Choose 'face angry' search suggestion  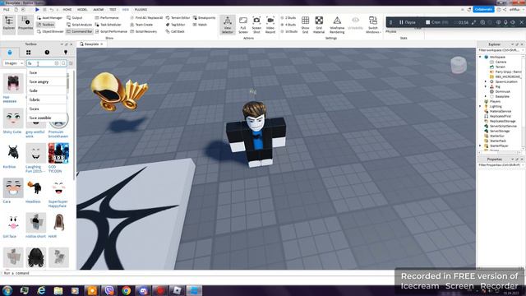[47, 81]
